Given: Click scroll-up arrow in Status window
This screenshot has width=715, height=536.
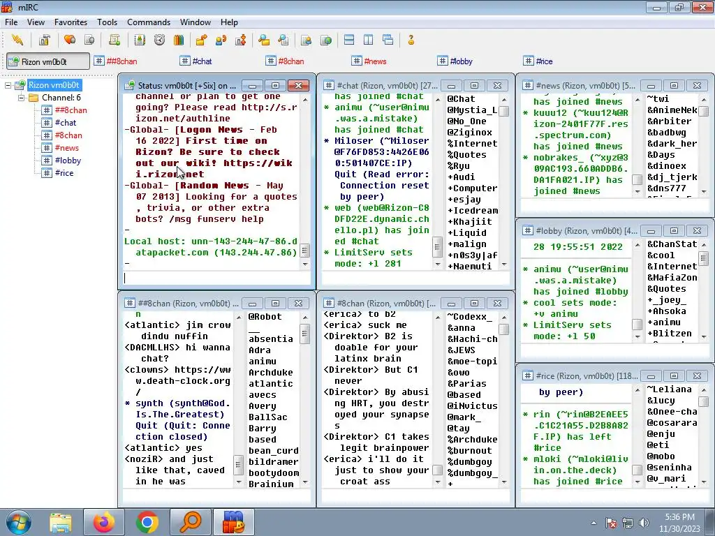Looking at the screenshot, I should click(x=305, y=99).
